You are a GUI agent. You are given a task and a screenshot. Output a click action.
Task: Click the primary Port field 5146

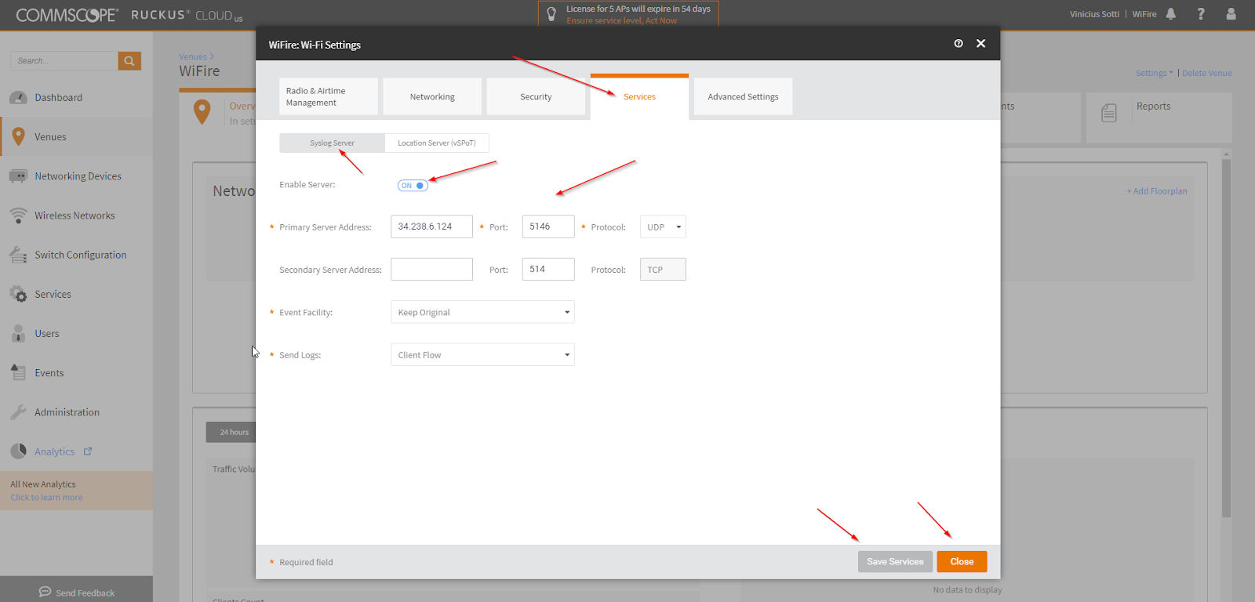coord(548,227)
